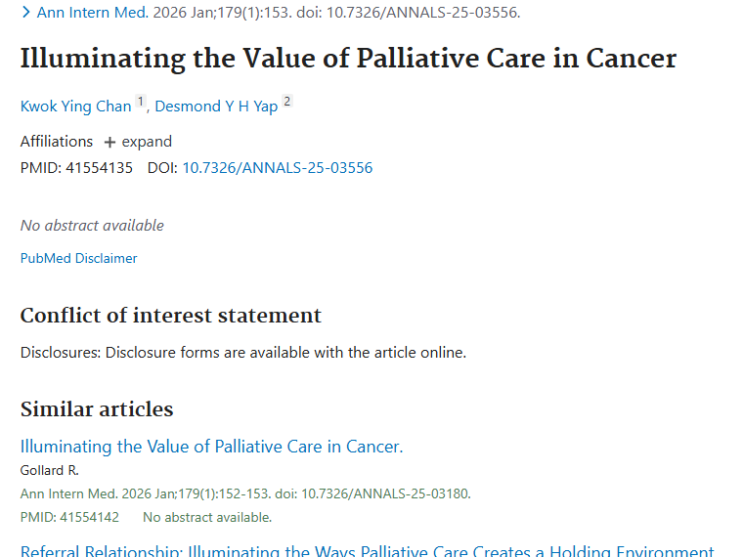743x557 pixels.
Task: Click the chevron before the Ann Intern Med citation
Action: 26,13
